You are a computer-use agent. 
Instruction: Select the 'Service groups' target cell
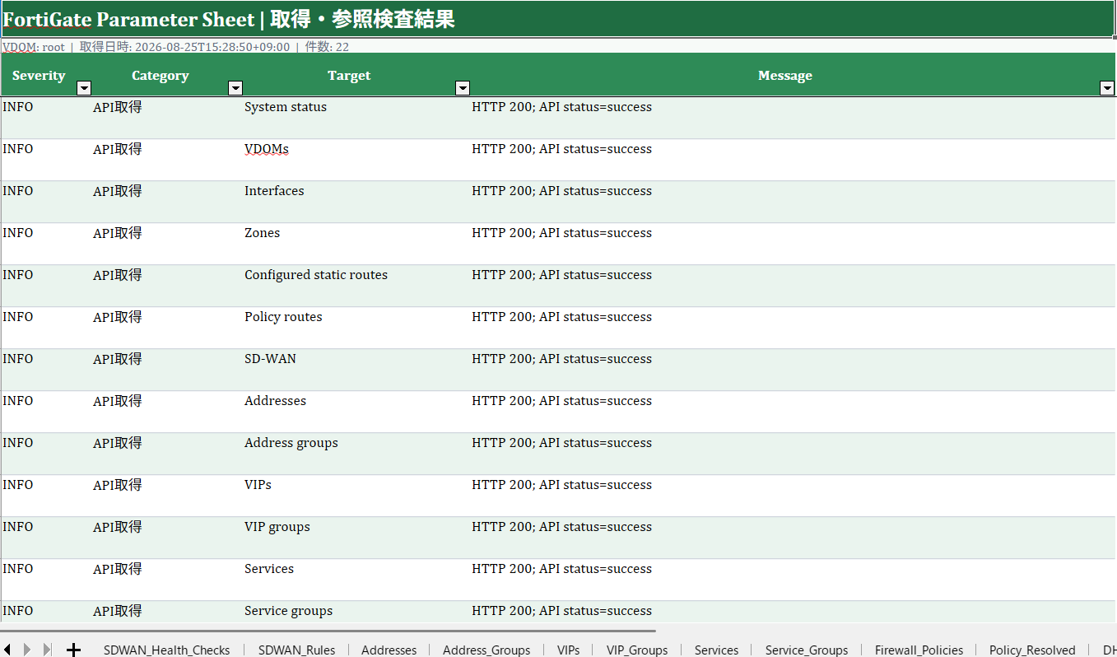pyautogui.click(x=356, y=612)
